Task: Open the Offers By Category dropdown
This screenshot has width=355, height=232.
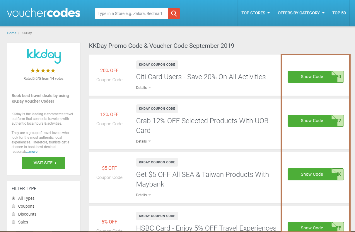Action: [301, 13]
